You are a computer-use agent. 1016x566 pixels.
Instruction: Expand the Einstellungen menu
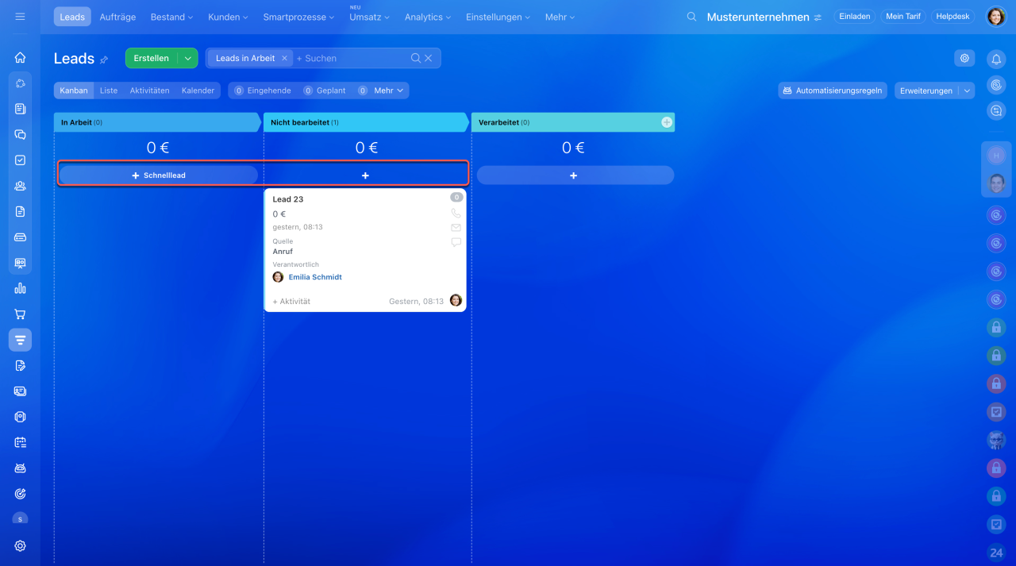498,17
